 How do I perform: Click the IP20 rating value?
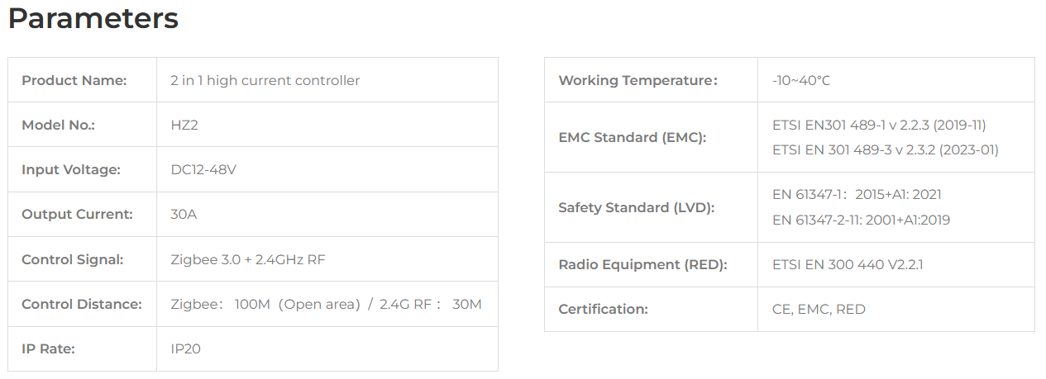point(185,348)
